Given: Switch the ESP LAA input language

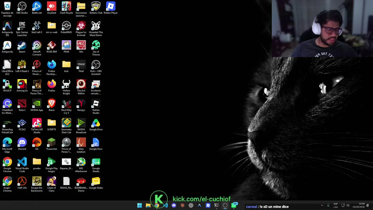Looking at the screenshot, I should tap(336, 206).
